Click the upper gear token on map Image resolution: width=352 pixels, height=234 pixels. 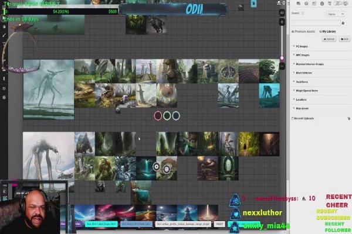(x=157, y=167)
